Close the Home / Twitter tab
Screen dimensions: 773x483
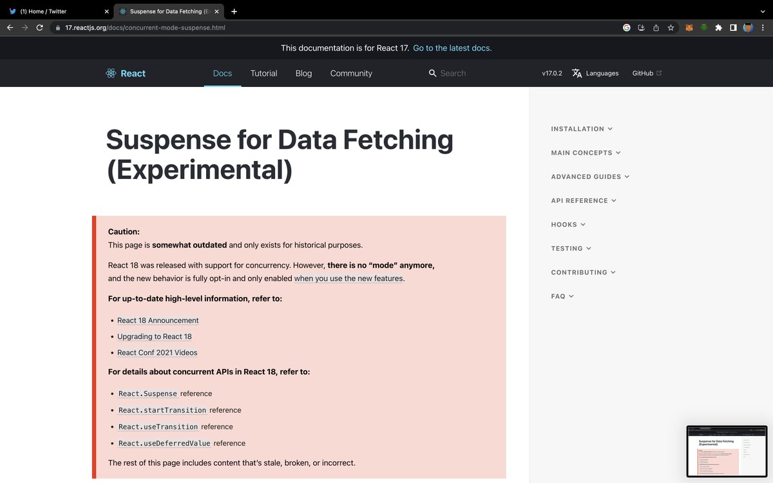pyautogui.click(x=106, y=12)
